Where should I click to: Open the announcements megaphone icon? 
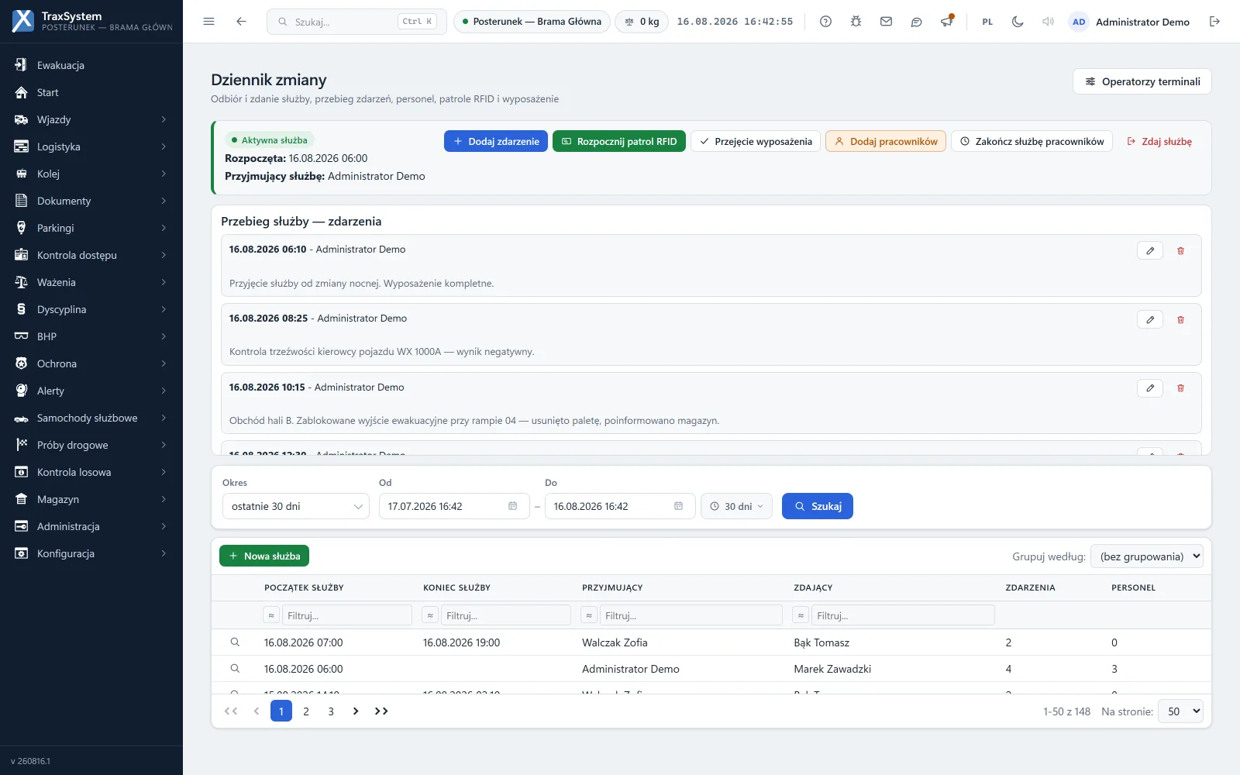point(946,22)
